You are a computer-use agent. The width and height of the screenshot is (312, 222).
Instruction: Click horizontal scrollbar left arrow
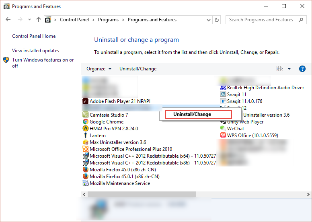click(84, 194)
